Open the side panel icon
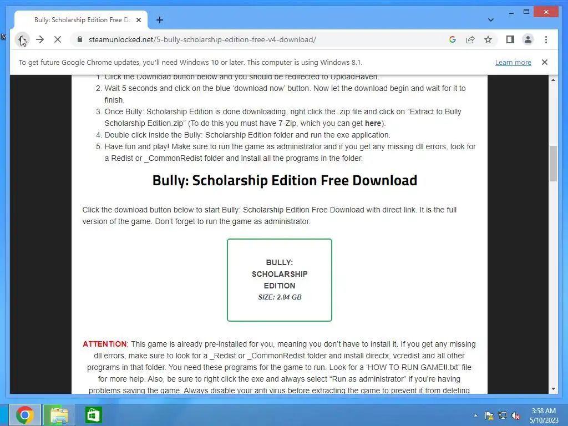Image resolution: width=568 pixels, height=426 pixels. tap(510, 39)
